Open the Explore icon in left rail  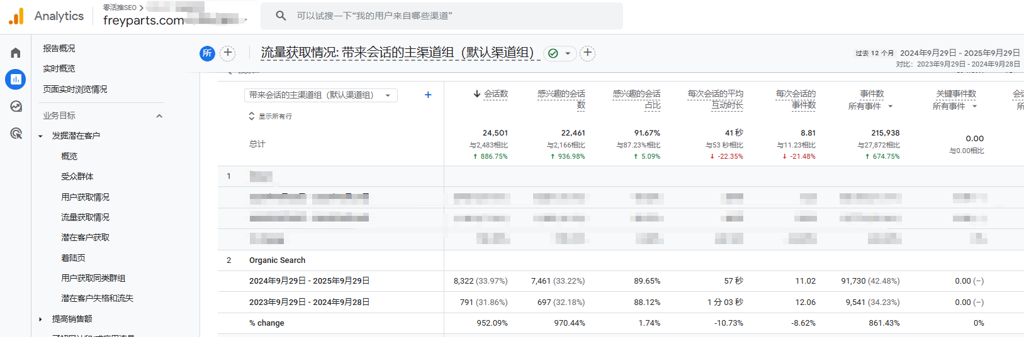click(x=16, y=107)
